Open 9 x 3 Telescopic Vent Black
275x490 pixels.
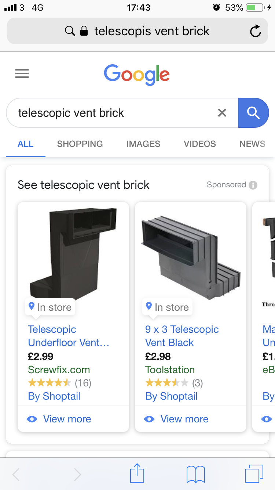click(182, 336)
